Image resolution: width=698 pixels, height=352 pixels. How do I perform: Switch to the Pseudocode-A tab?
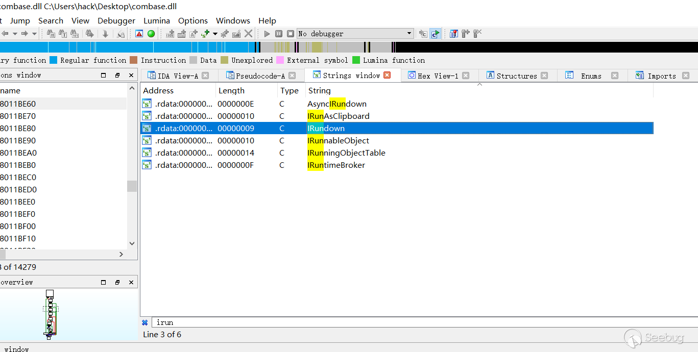[x=260, y=76]
